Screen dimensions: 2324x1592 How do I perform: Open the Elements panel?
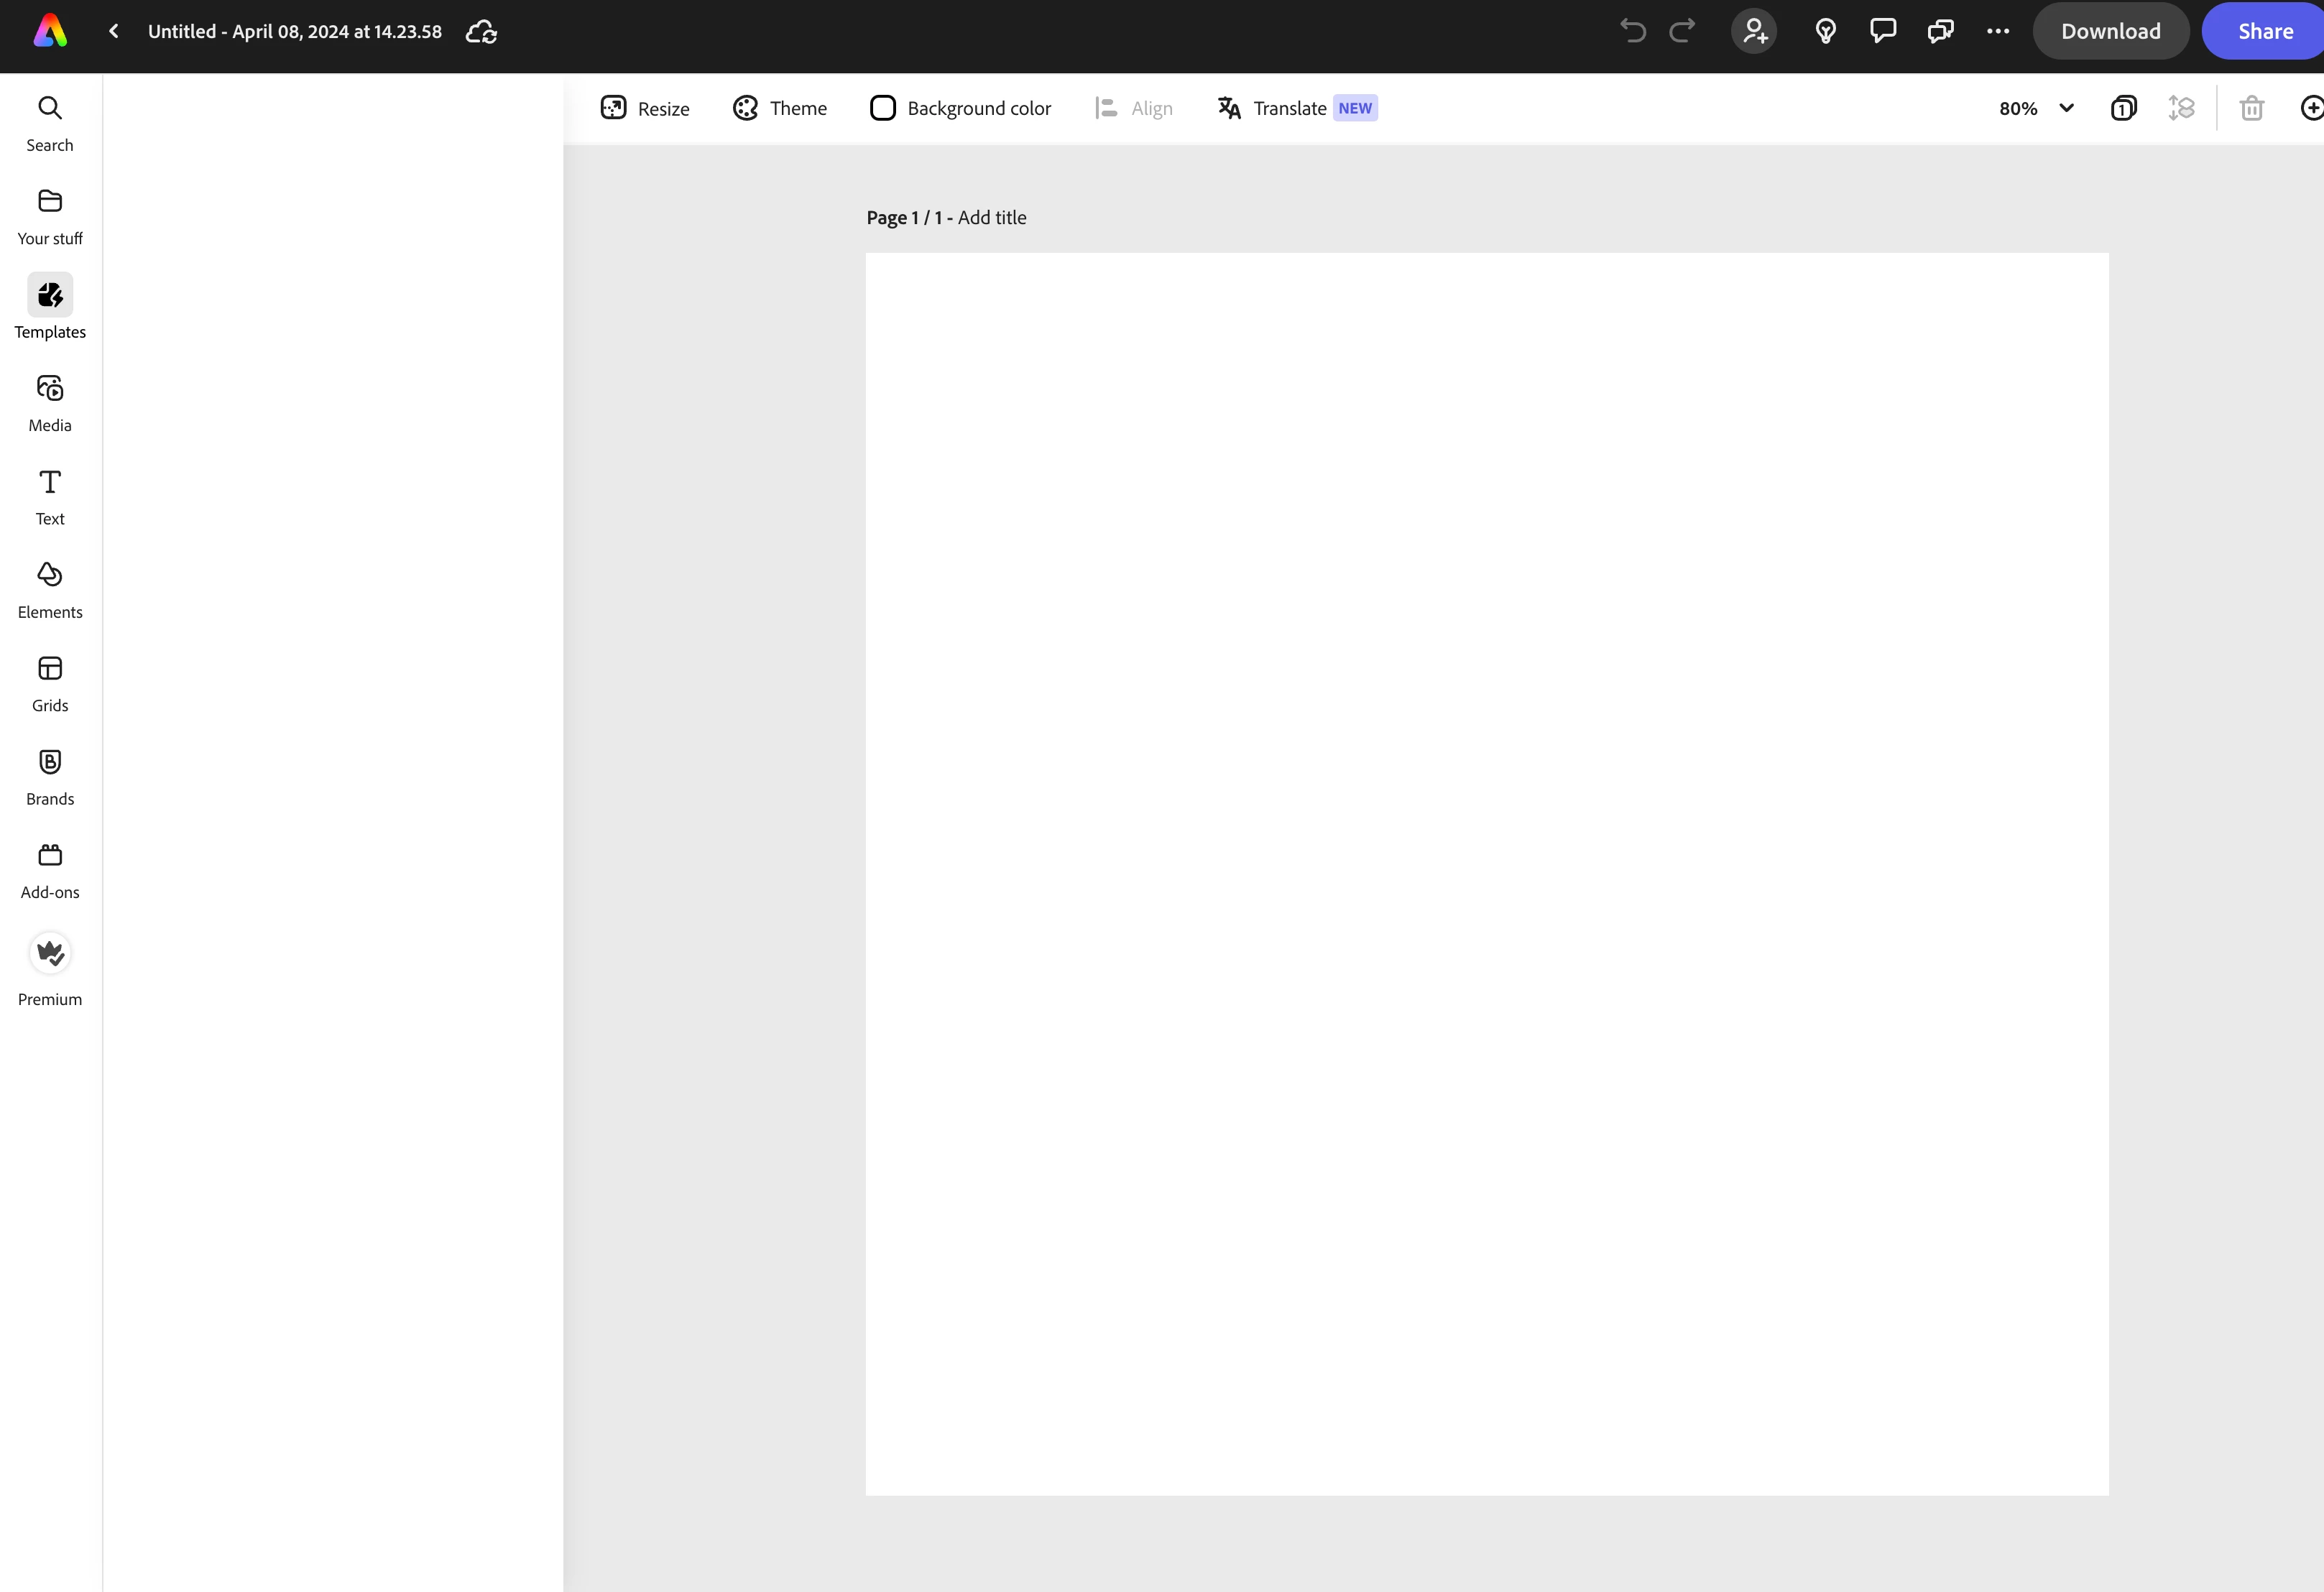tap(50, 589)
